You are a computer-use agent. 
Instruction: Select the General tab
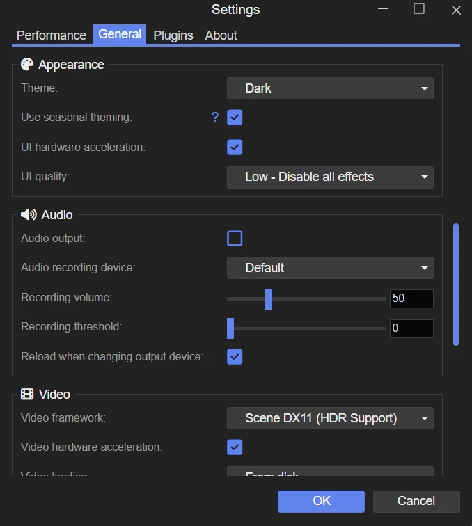point(120,34)
